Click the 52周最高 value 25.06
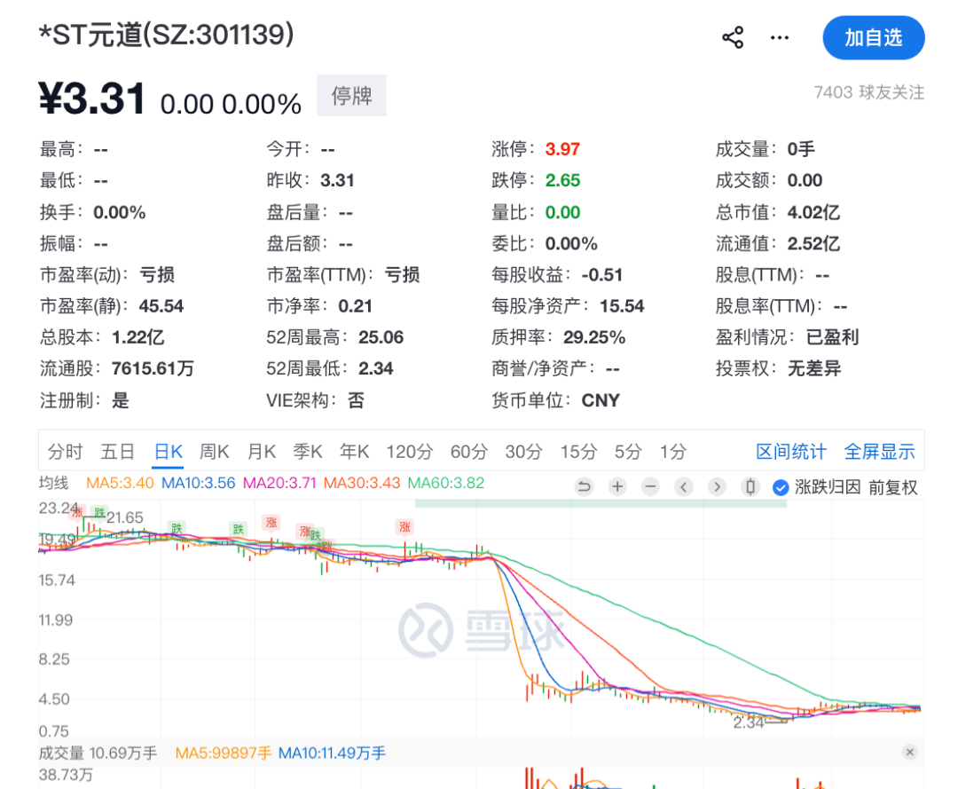 tap(381, 336)
